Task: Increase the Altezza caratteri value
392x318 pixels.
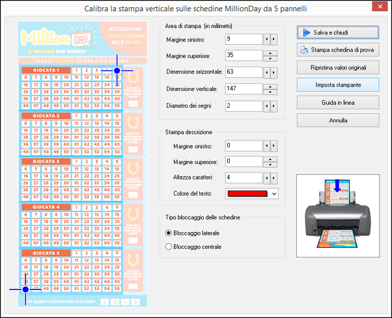Action: [x=274, y=177]
